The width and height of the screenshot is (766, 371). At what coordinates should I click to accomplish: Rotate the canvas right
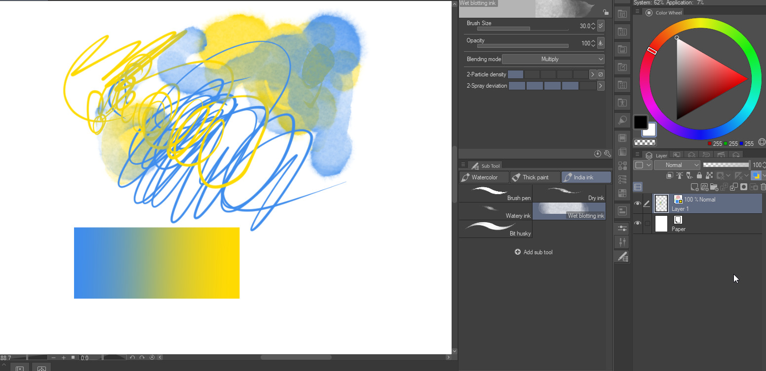(x=142, y=358)
